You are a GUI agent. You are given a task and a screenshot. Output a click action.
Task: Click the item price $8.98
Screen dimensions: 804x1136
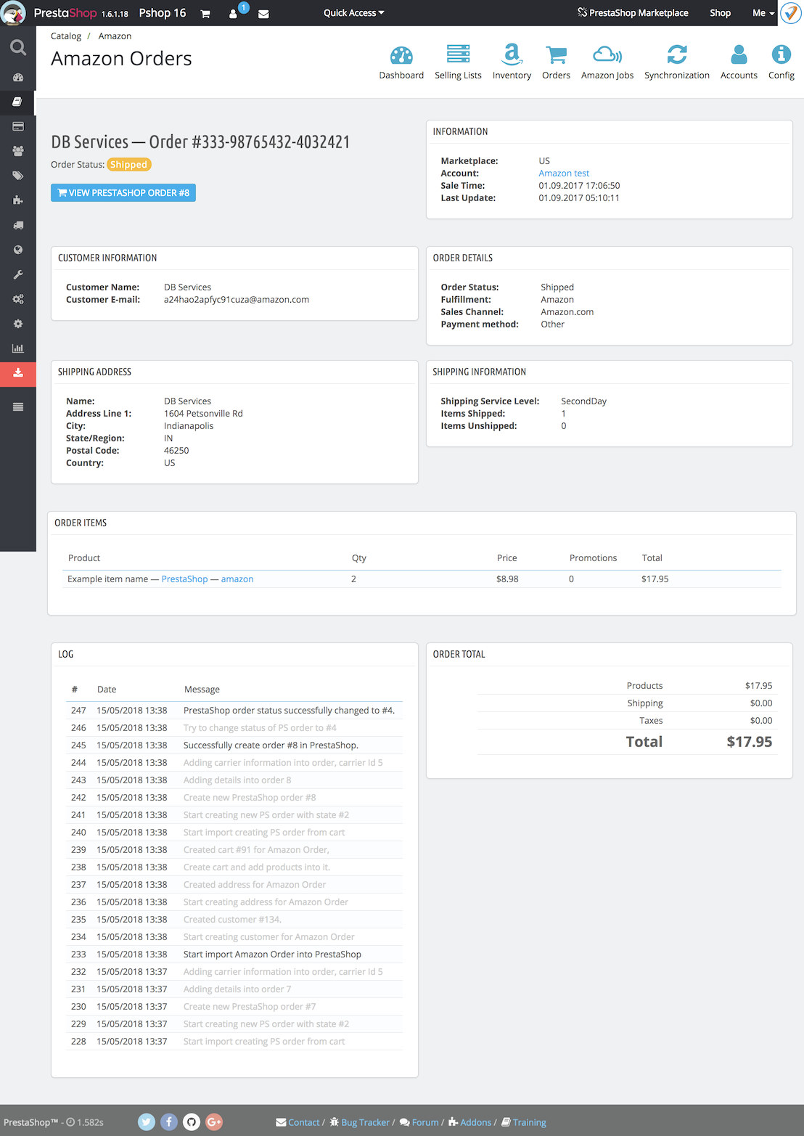pos(507,579)
